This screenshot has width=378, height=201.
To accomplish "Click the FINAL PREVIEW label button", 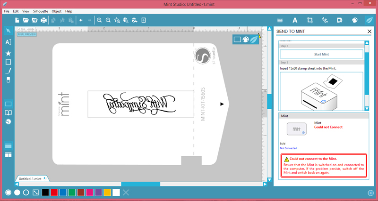I will [x=27, y=34].
